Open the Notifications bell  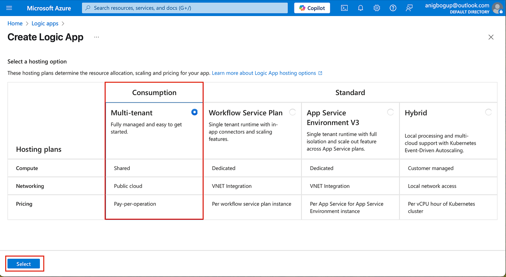click(x=360, y=7)
